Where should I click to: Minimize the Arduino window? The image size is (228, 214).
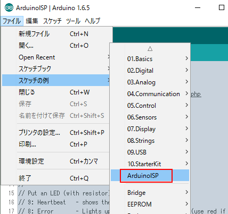(x=198, y=7)
